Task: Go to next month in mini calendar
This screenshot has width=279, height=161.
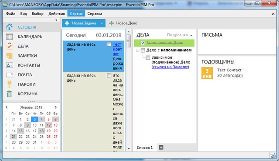Action: 56,107
